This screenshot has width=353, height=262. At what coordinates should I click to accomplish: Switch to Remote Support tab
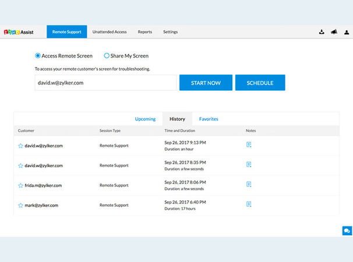click(x=67, y=32)
